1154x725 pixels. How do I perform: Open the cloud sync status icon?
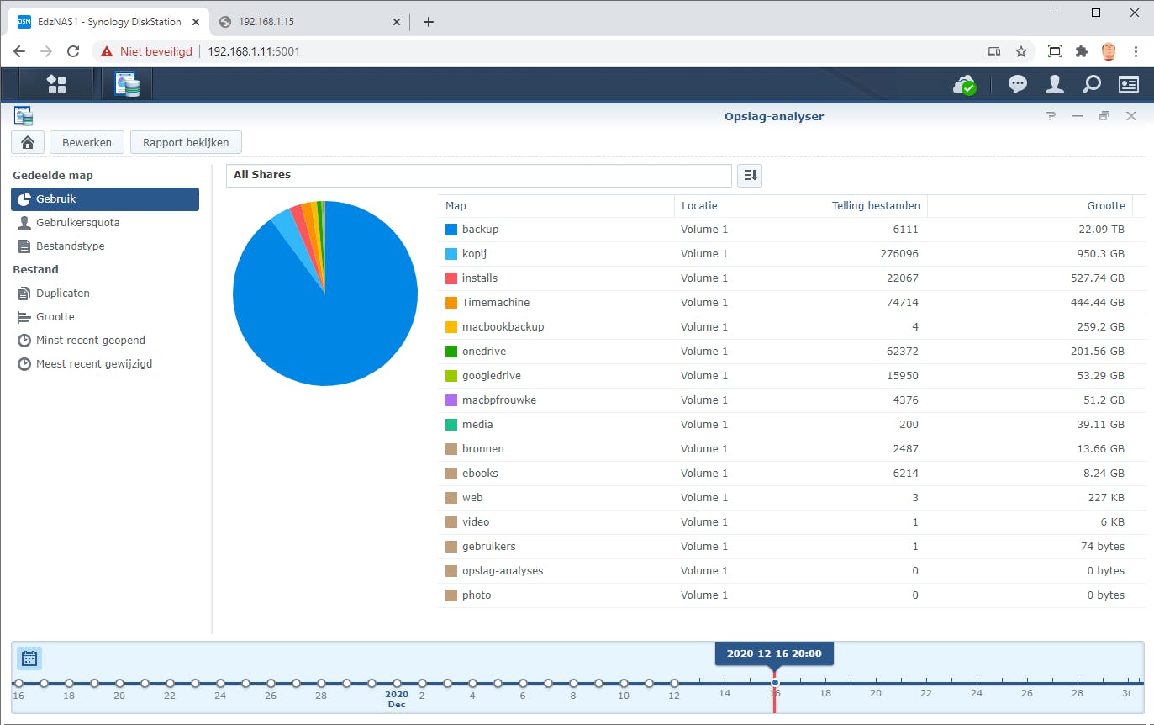(964, 84)
